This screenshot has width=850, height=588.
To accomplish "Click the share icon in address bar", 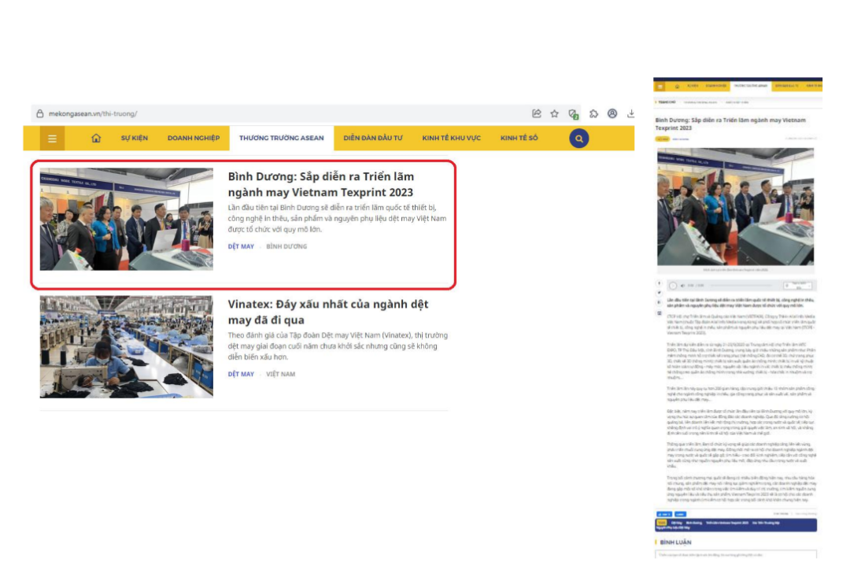I will point(537,113).
